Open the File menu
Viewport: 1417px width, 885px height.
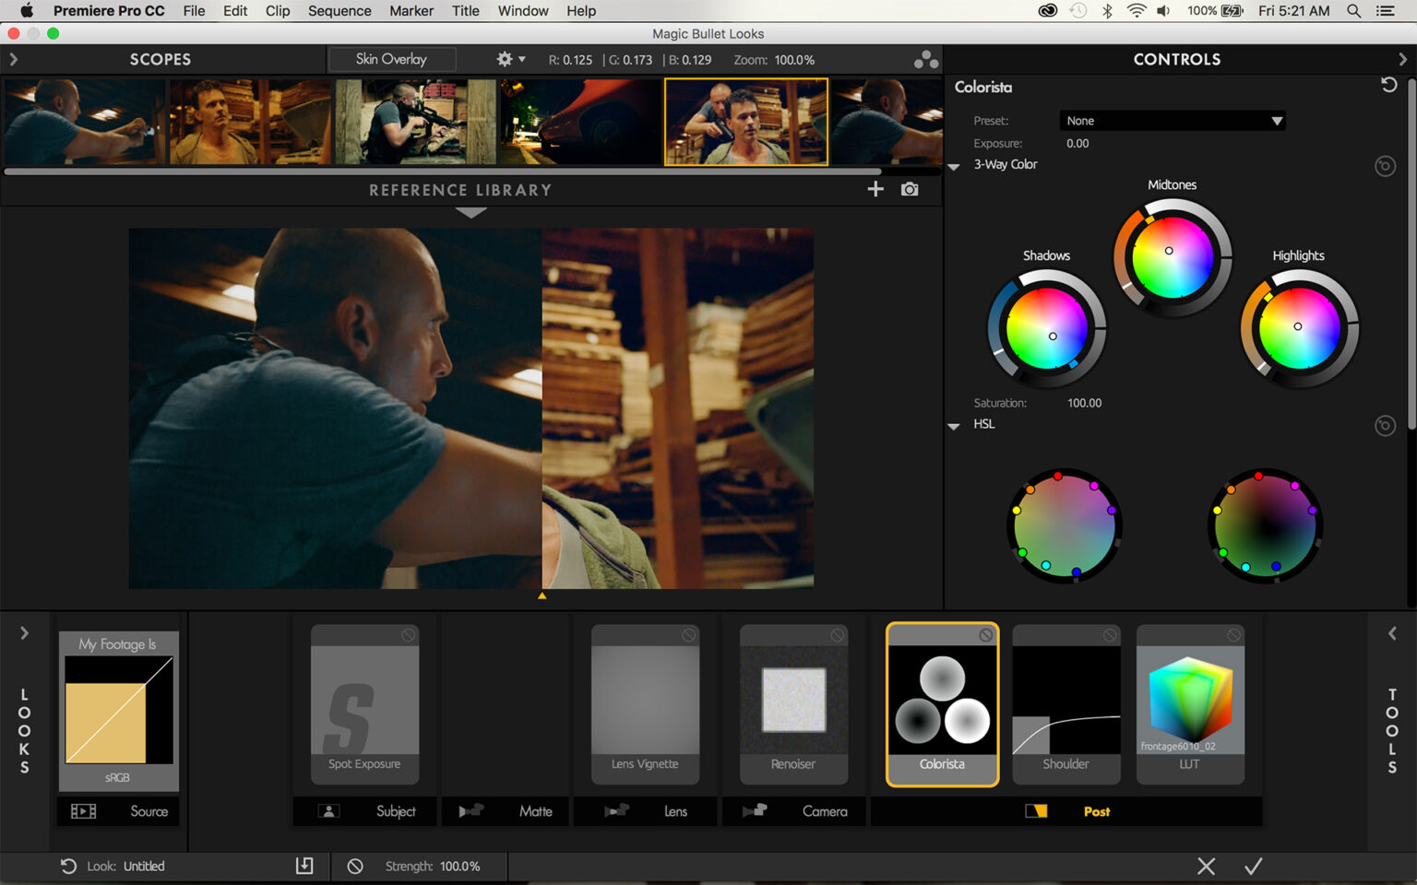(194, 11)
